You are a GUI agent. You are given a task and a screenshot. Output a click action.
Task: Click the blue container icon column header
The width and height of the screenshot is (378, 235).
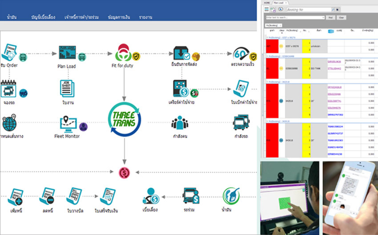(331, 31)
